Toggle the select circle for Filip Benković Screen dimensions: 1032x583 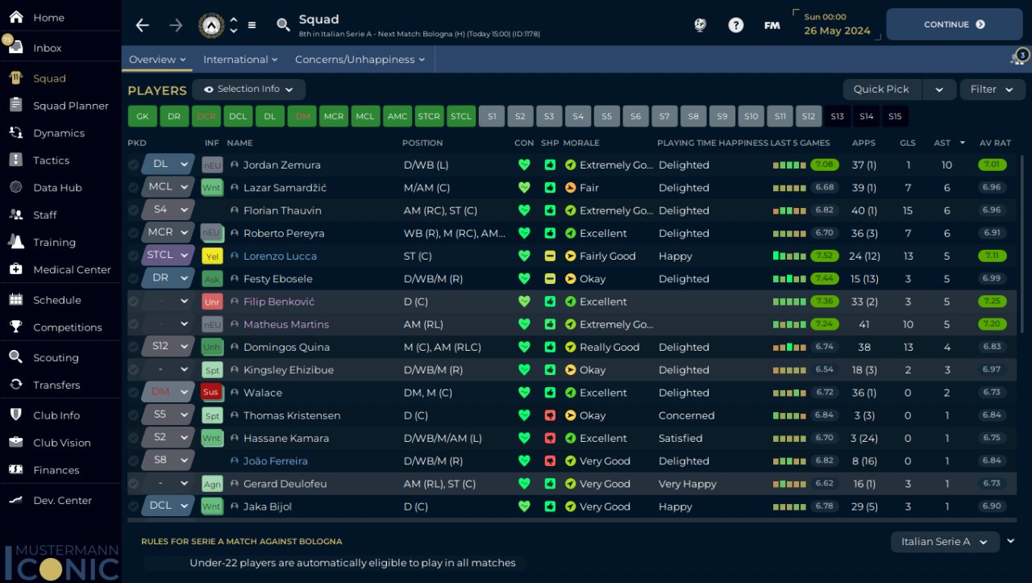point(133,302)
